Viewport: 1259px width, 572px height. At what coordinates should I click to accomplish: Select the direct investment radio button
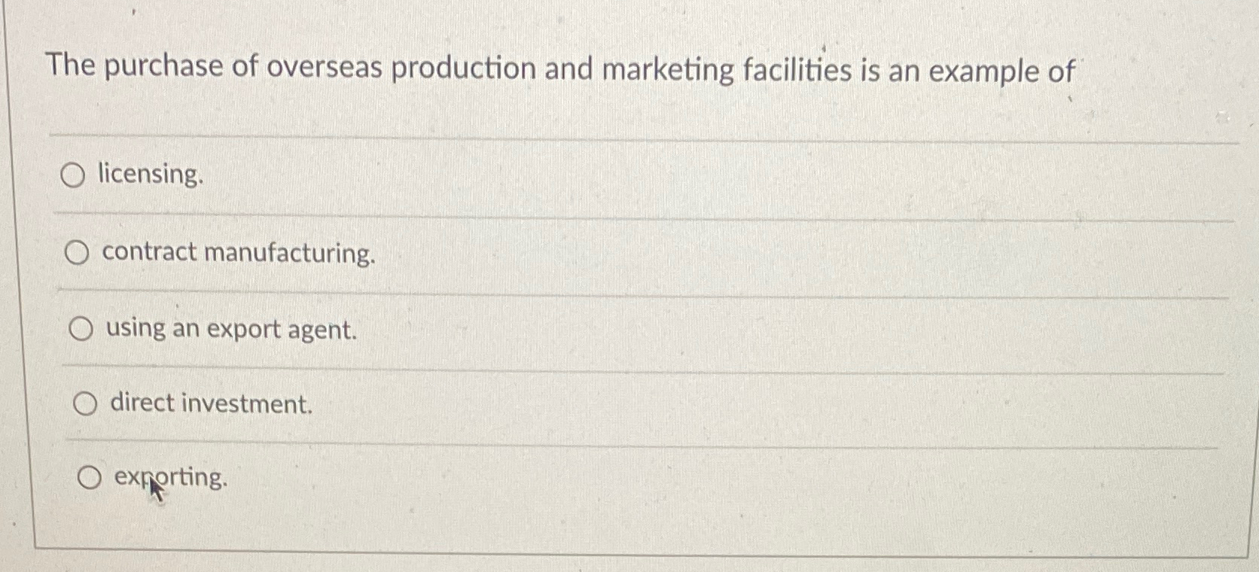86,403
